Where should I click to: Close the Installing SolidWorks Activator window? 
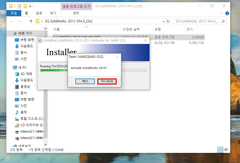pos(145,40)
